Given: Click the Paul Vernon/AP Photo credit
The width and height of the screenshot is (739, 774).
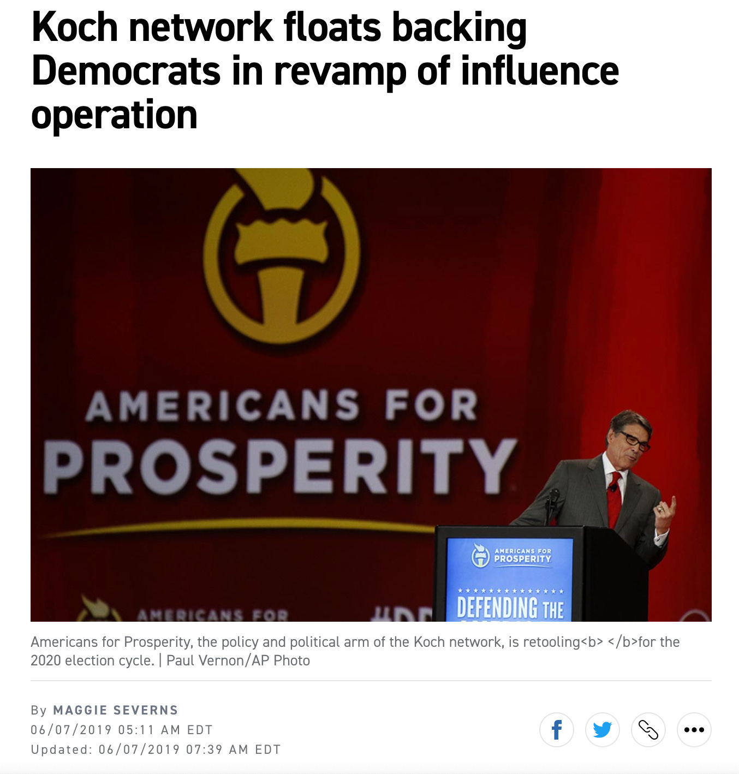Looking at the screenshot, I should click(x=238, y=660).
